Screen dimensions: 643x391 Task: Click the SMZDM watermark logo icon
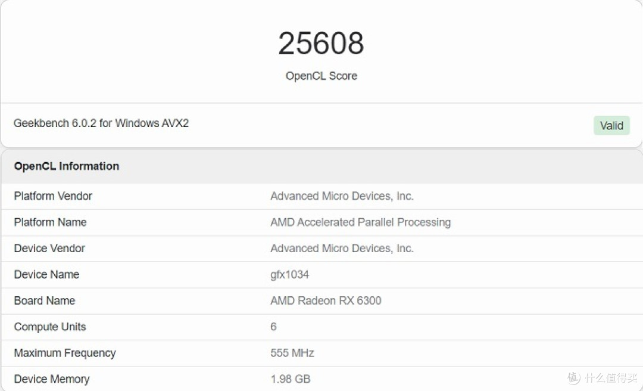point(573,378)
